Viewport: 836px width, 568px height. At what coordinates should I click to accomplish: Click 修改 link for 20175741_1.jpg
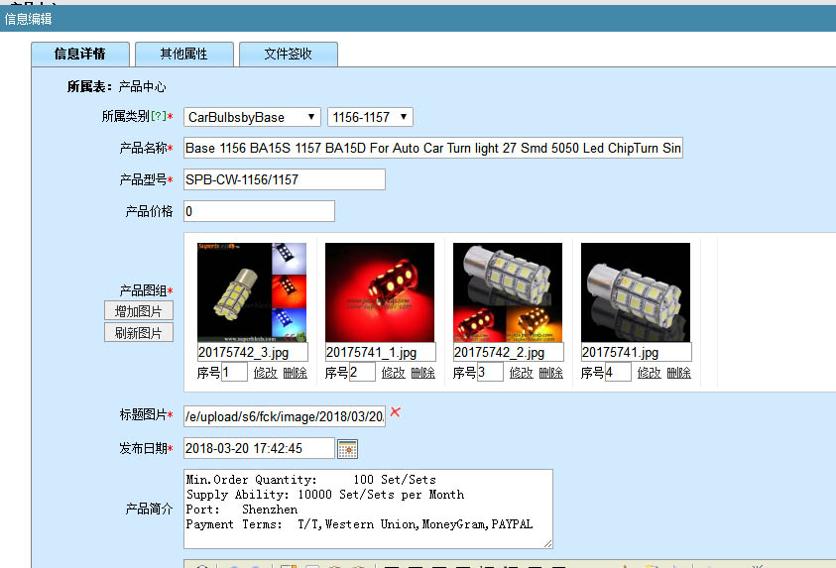pyautogui.click(x=394, y=373)
